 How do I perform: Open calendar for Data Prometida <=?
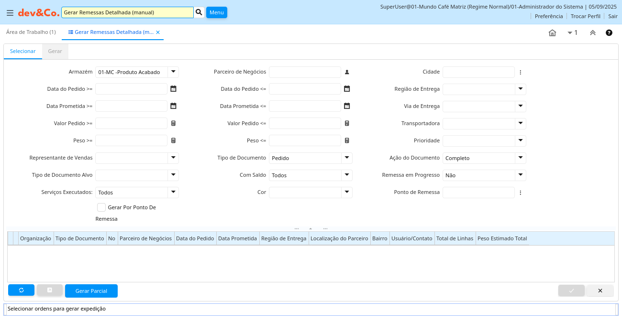tap(347, 106)
